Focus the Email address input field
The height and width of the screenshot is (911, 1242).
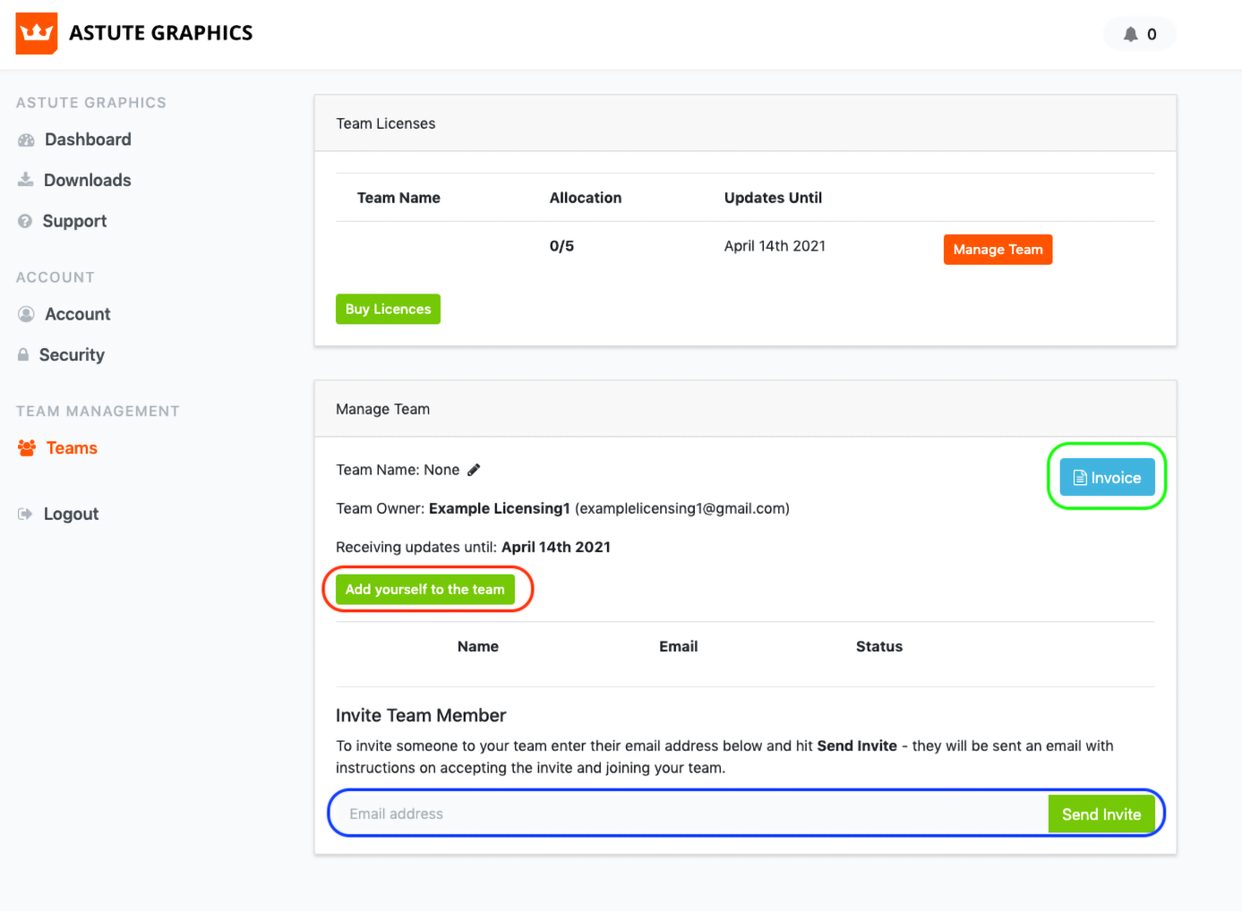click(x=690, y=813)
